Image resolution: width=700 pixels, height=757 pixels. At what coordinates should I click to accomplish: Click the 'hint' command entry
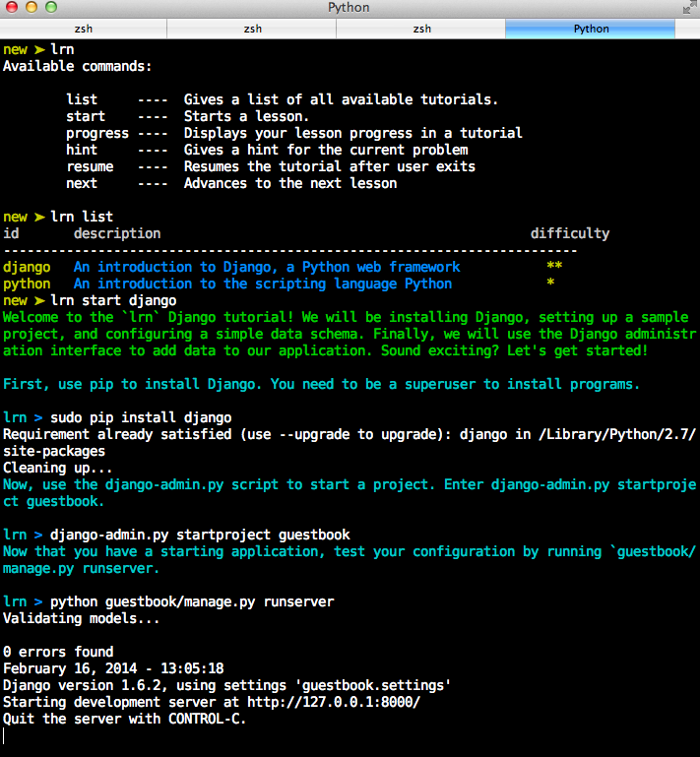pos(82,150)
